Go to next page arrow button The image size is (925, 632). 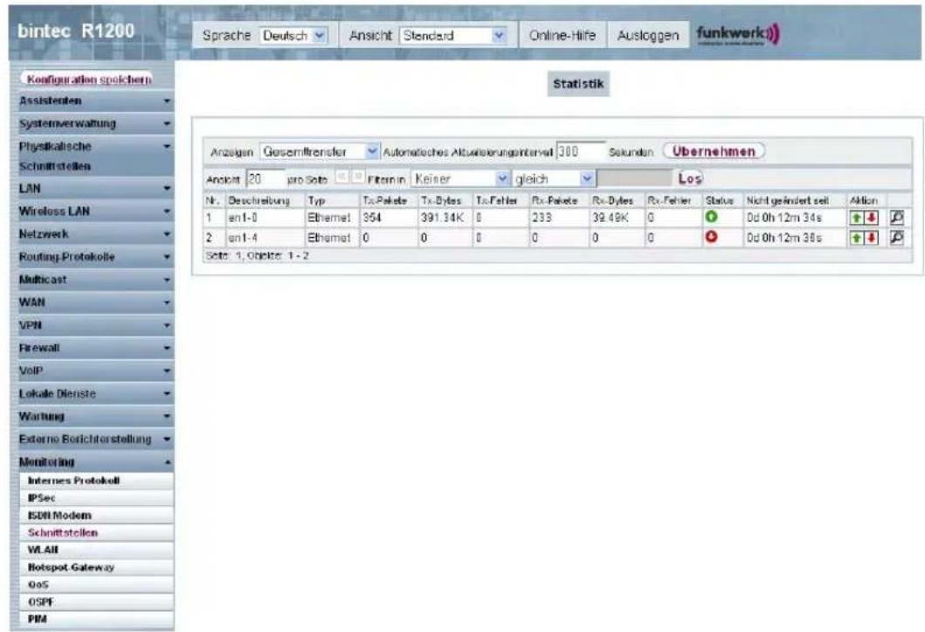pos(357,177)
